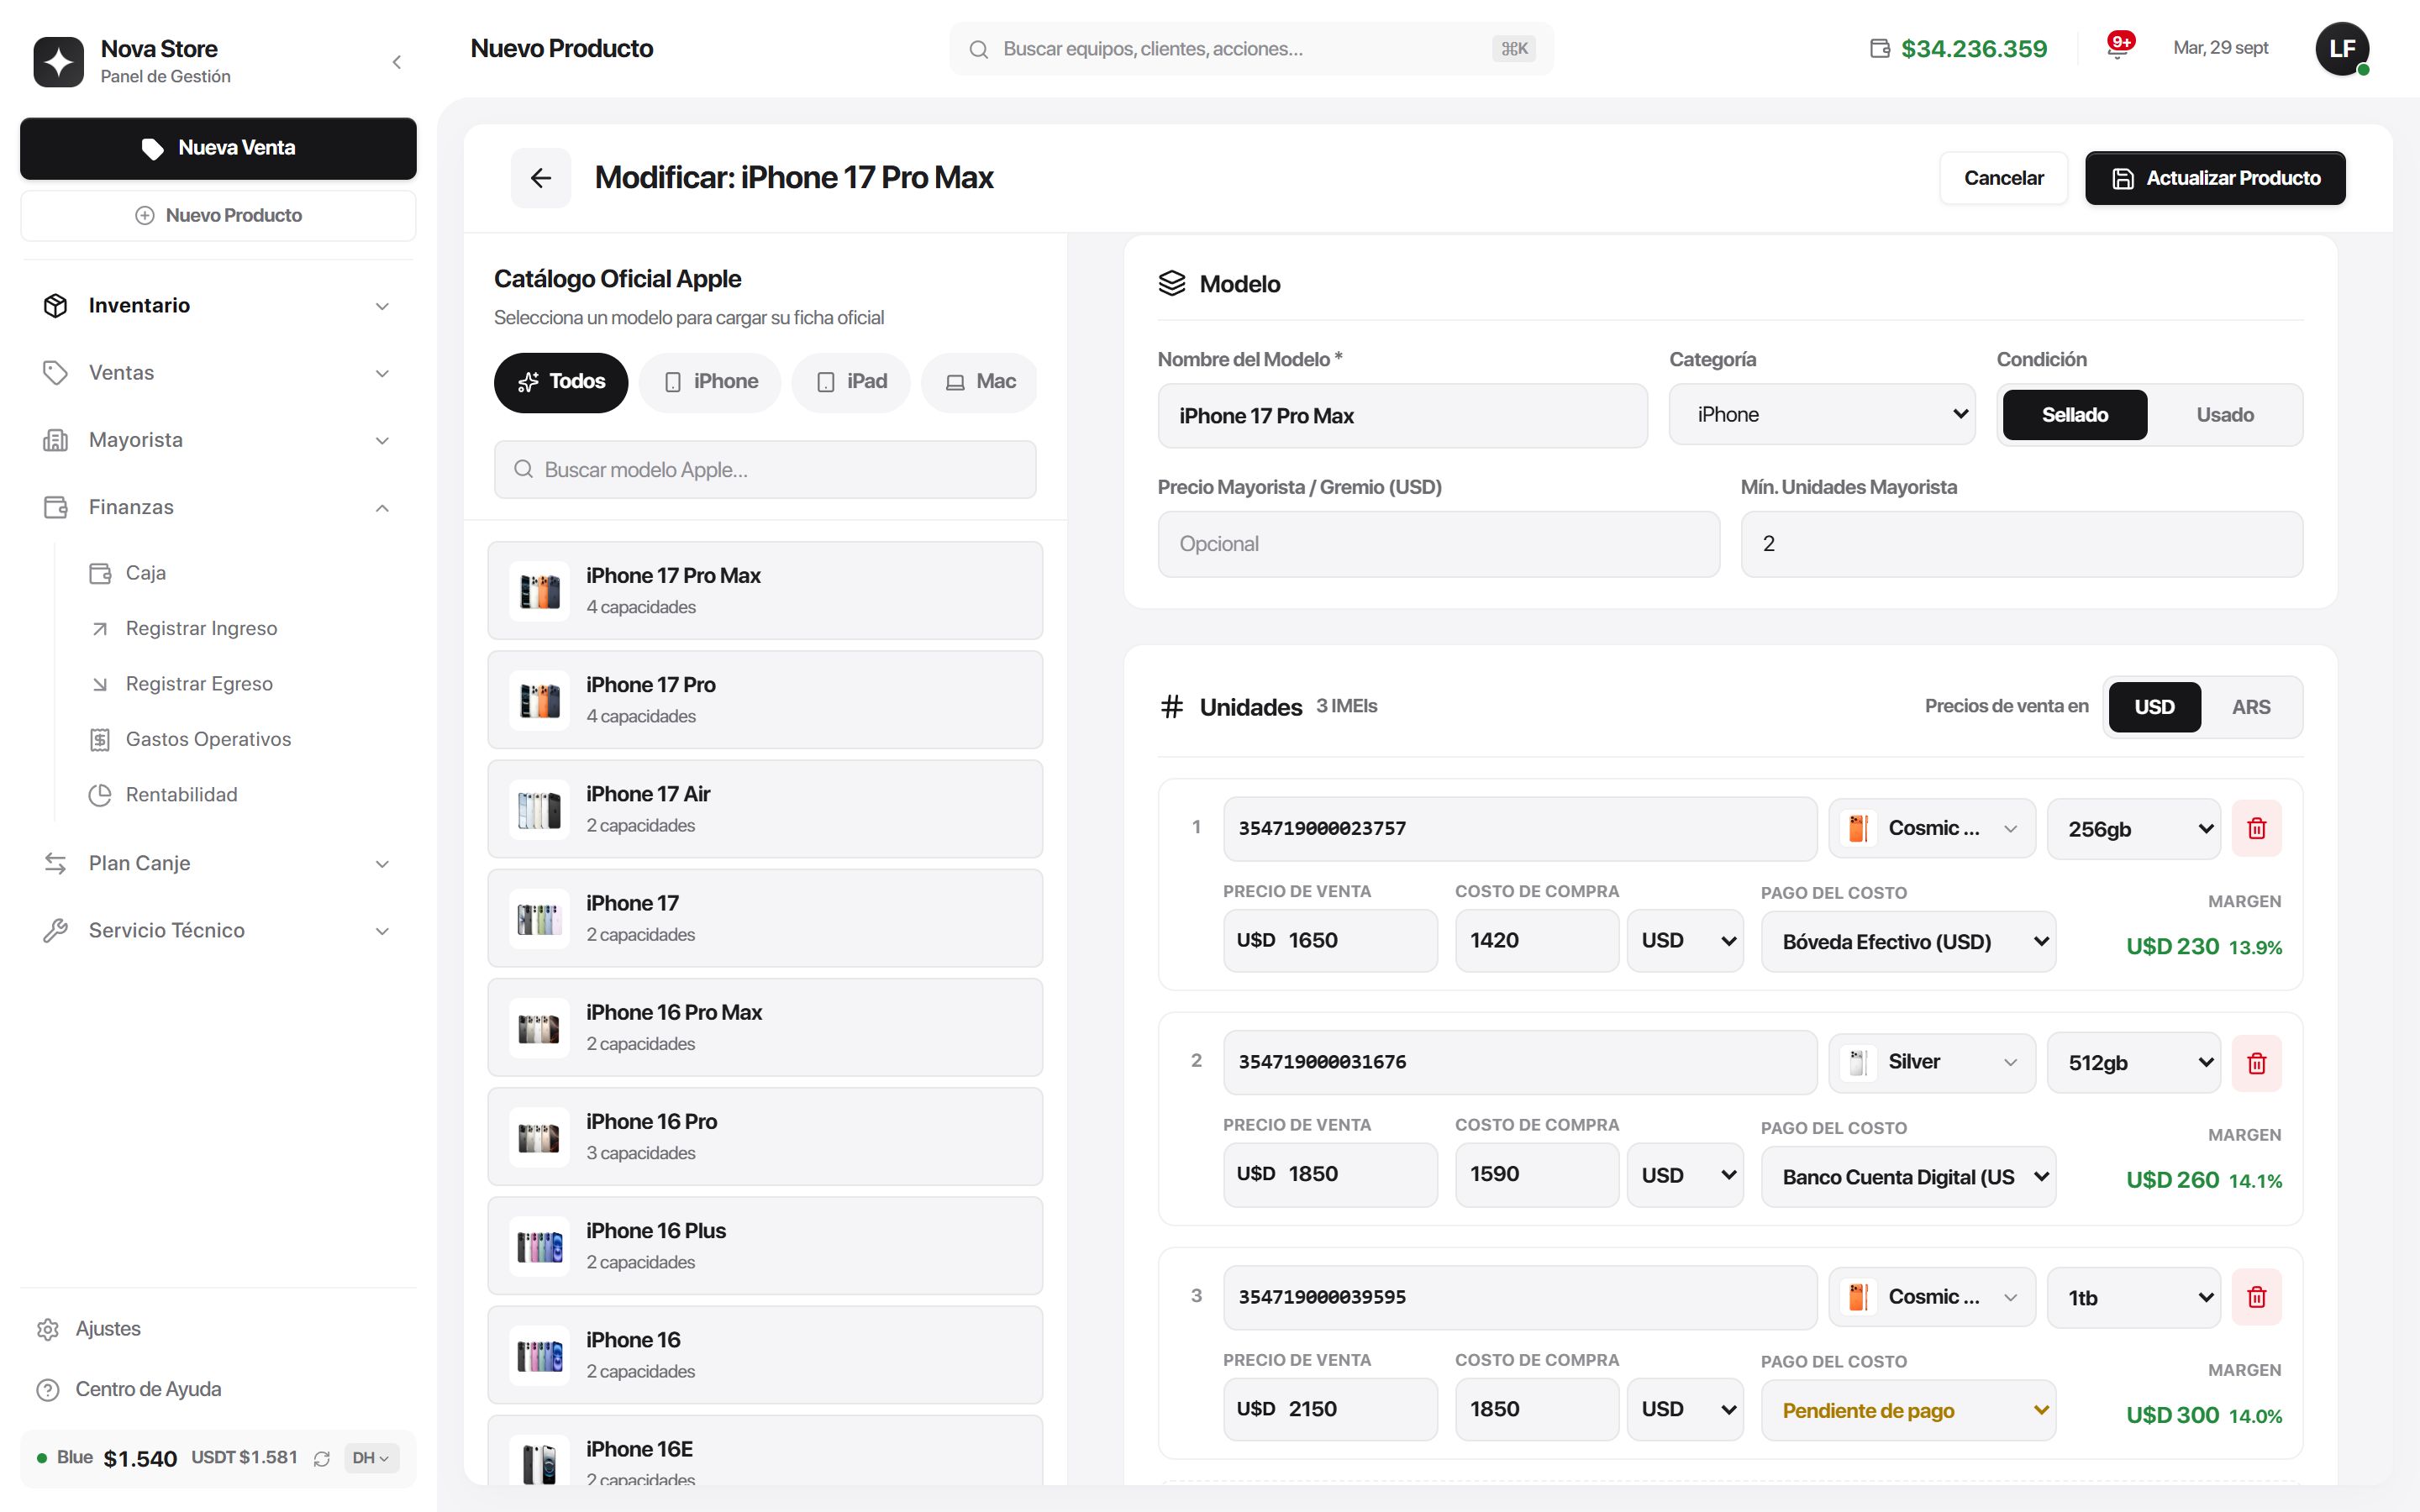Click the Cancelar button
The image size is (2420, 1512).
[x=2003, y=178]
